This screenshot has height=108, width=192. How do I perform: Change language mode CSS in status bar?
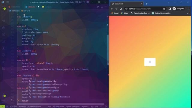pyautogui.click(x=49, y=106)
